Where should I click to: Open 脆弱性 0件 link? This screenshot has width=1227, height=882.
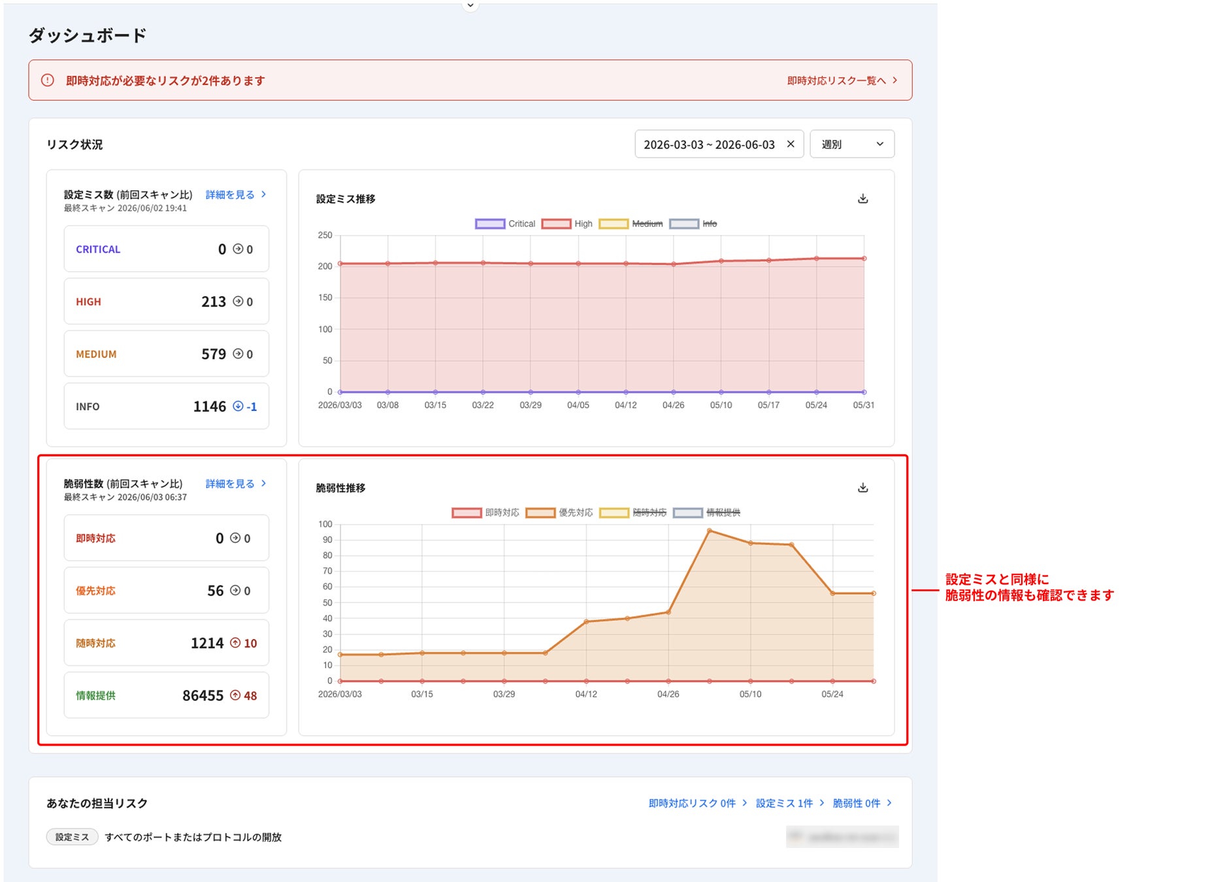[862, 803]
